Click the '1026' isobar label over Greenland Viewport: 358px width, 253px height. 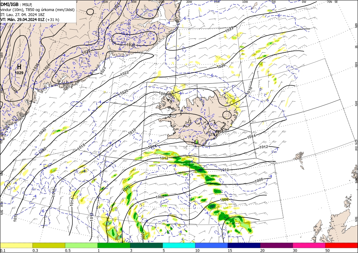click(x=35, y=67)
